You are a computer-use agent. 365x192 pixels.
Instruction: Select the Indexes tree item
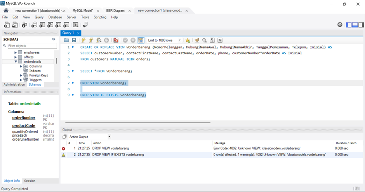(35, 71)
